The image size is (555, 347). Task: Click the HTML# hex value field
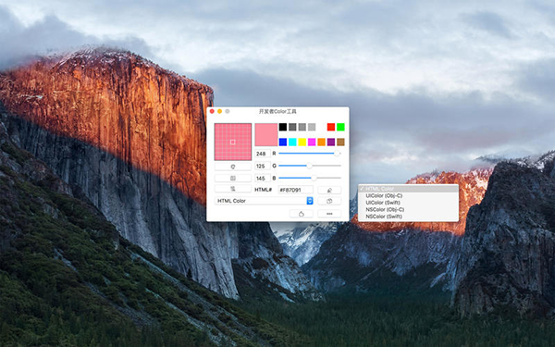pos(296,190)
